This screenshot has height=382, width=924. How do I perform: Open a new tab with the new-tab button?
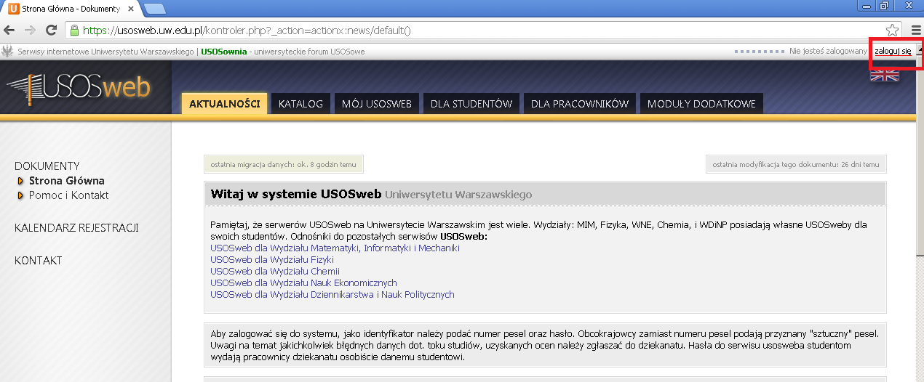pyautogui.click(x=154, y=8)
